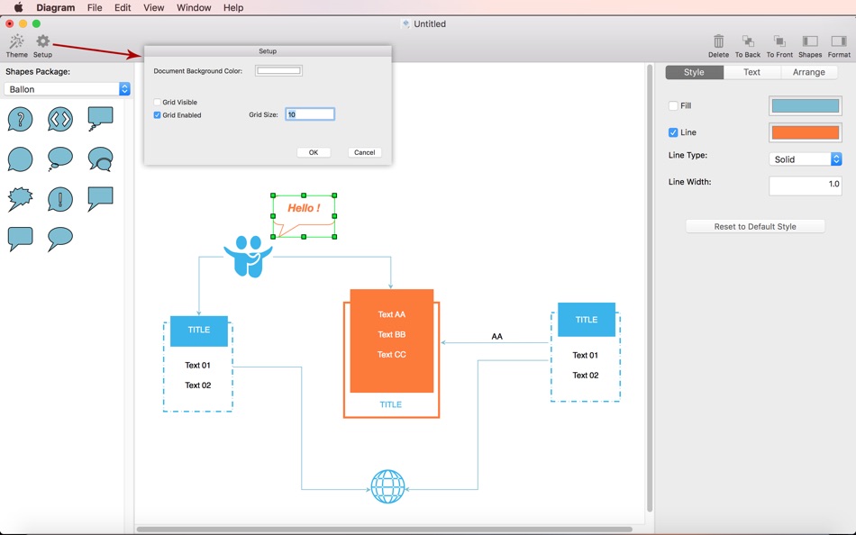Click Text 02 in the right box

[x=585, y=375]
